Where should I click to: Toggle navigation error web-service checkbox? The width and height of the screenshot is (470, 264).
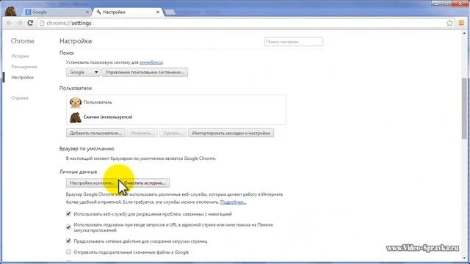click(x=68, y=213)
